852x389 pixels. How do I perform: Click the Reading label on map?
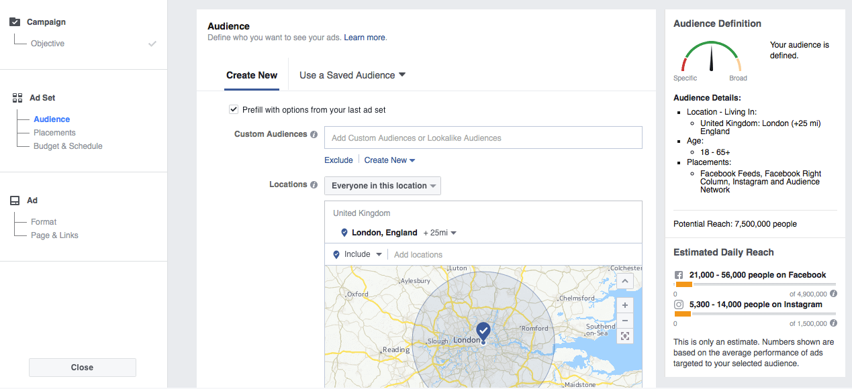click(x=396, y=350)
